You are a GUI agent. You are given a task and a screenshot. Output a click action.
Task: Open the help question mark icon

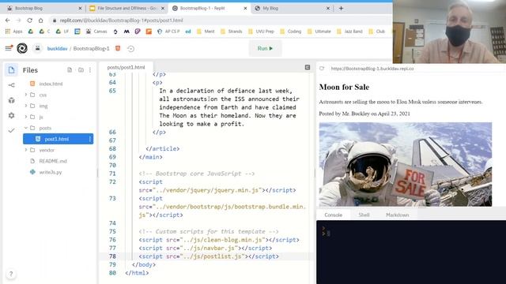11,274
